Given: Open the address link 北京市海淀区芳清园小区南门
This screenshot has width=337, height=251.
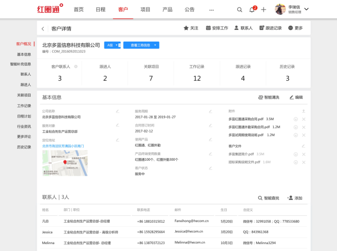Looking at the screenshot, I should pos(63,145).
